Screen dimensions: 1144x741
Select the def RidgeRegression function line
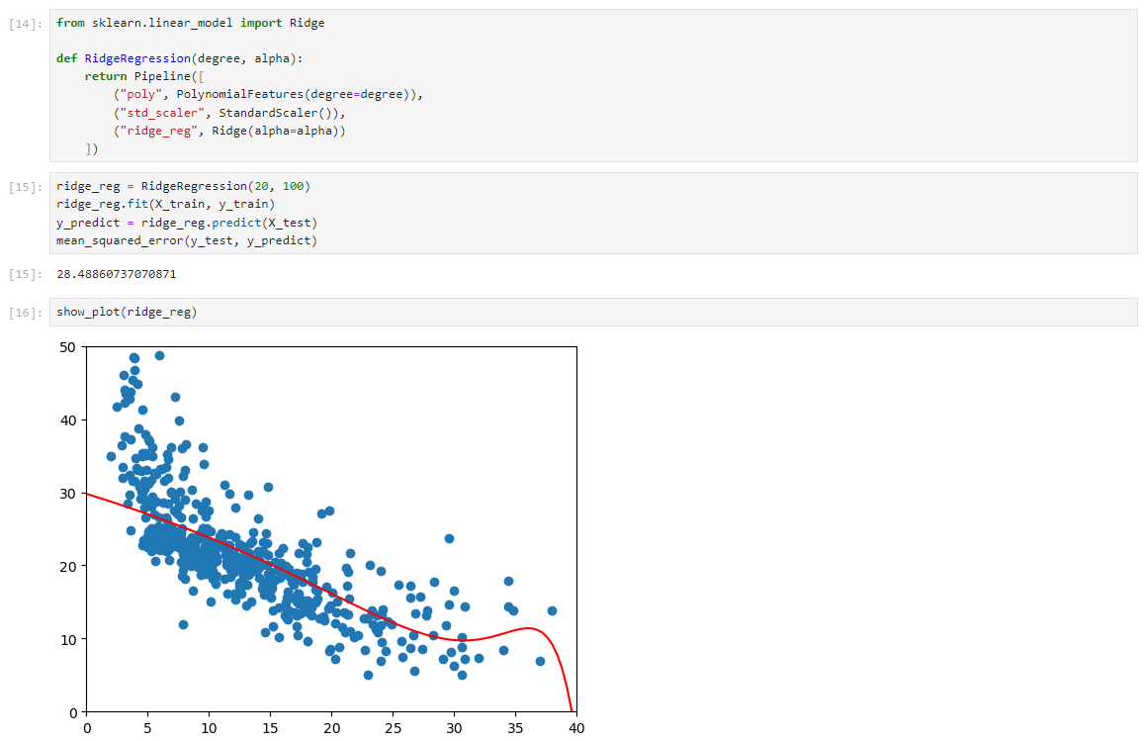(180, 58)
